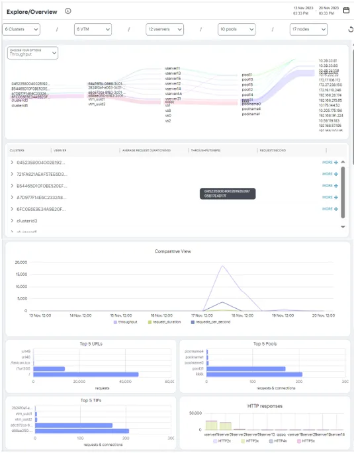Screen dimensions: 354x453
Task: Sort by the VSERVER column header
Action: 60,150
